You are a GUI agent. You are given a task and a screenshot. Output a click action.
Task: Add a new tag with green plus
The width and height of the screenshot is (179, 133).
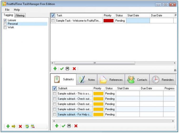[x=8, y=126]
